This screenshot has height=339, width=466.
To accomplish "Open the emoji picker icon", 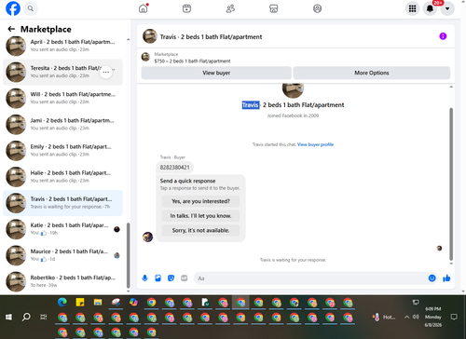I will (x=432, y=278).
